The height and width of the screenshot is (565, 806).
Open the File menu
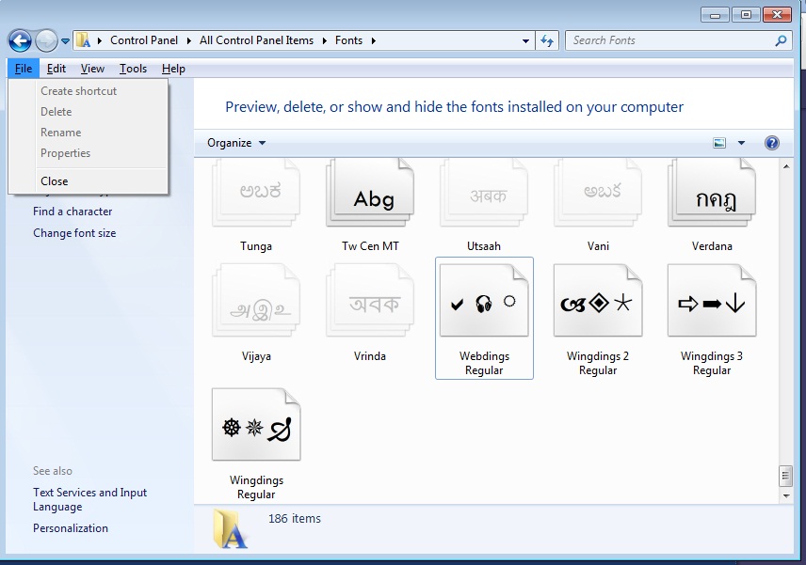coord(24,69)
